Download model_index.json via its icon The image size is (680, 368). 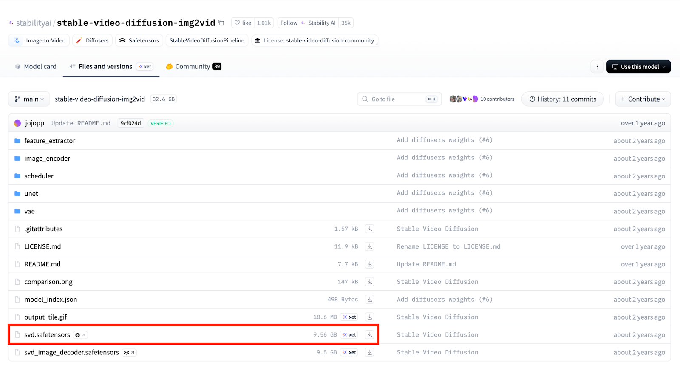point(370,300)
